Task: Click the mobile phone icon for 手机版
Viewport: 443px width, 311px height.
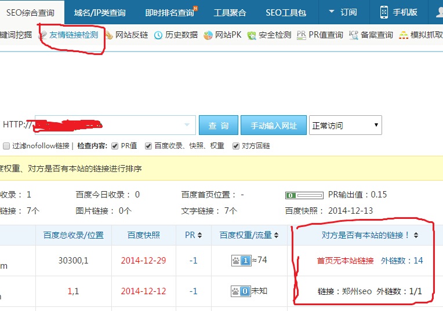Action: pos(384,12)
